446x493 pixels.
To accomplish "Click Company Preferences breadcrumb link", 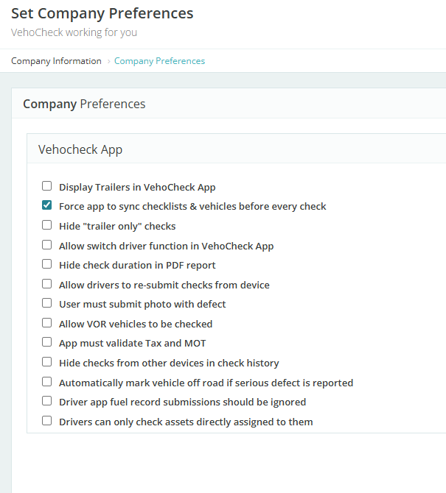I will pos(159,61).
